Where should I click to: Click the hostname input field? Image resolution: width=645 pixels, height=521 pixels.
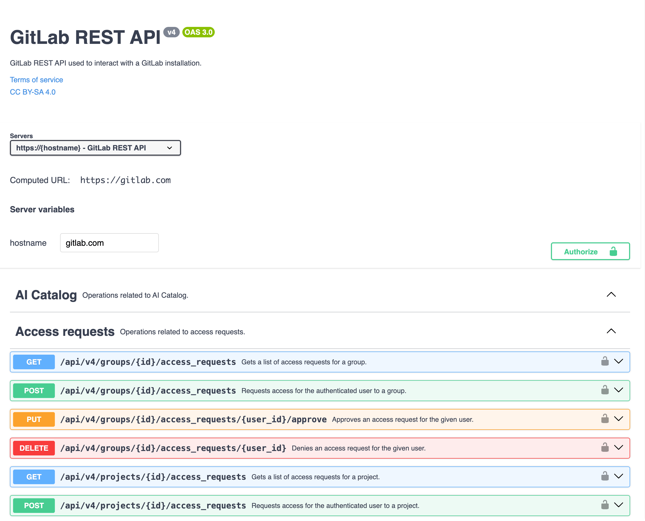click(x=109, y=243)
